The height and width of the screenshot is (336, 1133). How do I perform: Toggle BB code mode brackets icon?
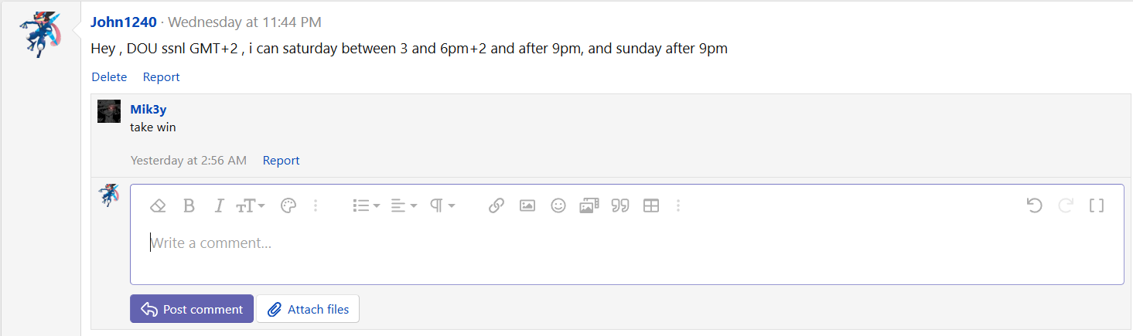pyautogui.click(x=1097, y=205)
